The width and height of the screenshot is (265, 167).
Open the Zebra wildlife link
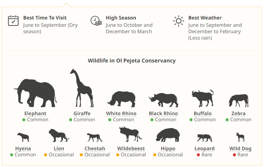tap(238, 113)
